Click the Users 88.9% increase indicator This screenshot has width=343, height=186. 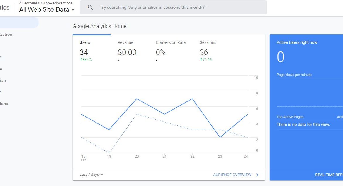(86, 60)
